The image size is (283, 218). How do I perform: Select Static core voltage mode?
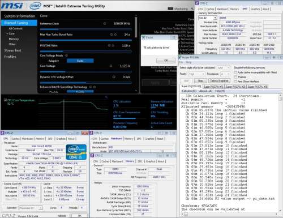[x=80, y=61]
